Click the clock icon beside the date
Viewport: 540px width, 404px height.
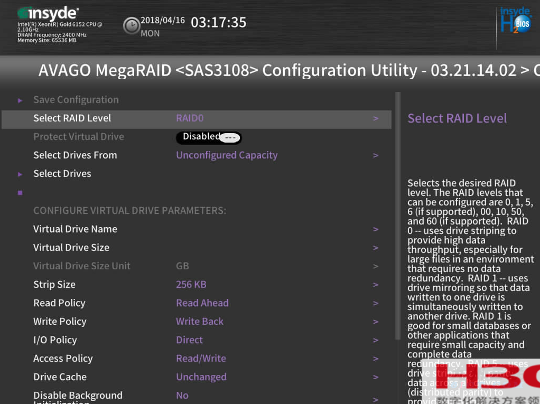pos(131,25)
